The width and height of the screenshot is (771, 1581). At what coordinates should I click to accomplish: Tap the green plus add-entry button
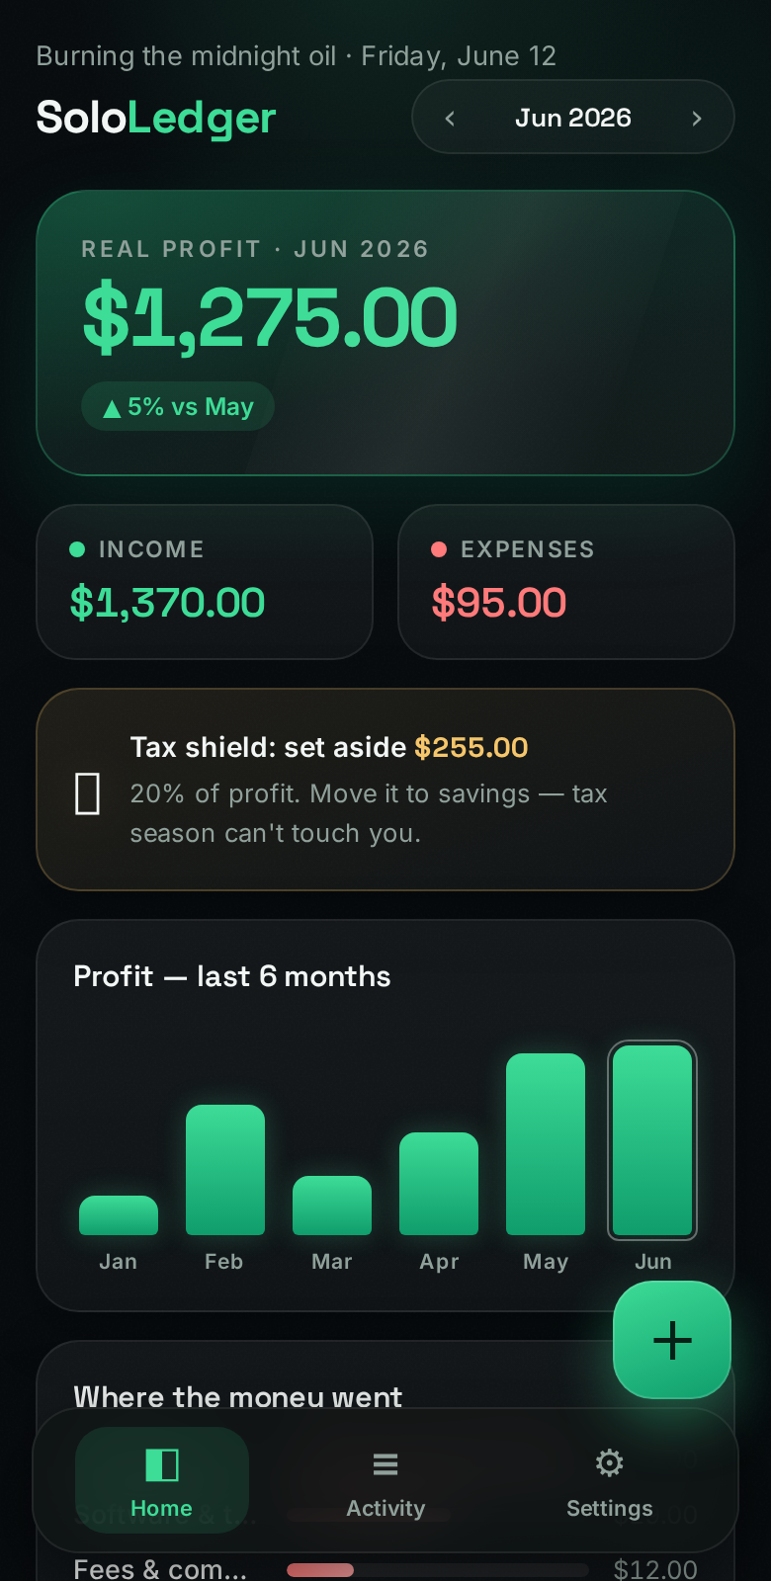tap(672, 1340)
